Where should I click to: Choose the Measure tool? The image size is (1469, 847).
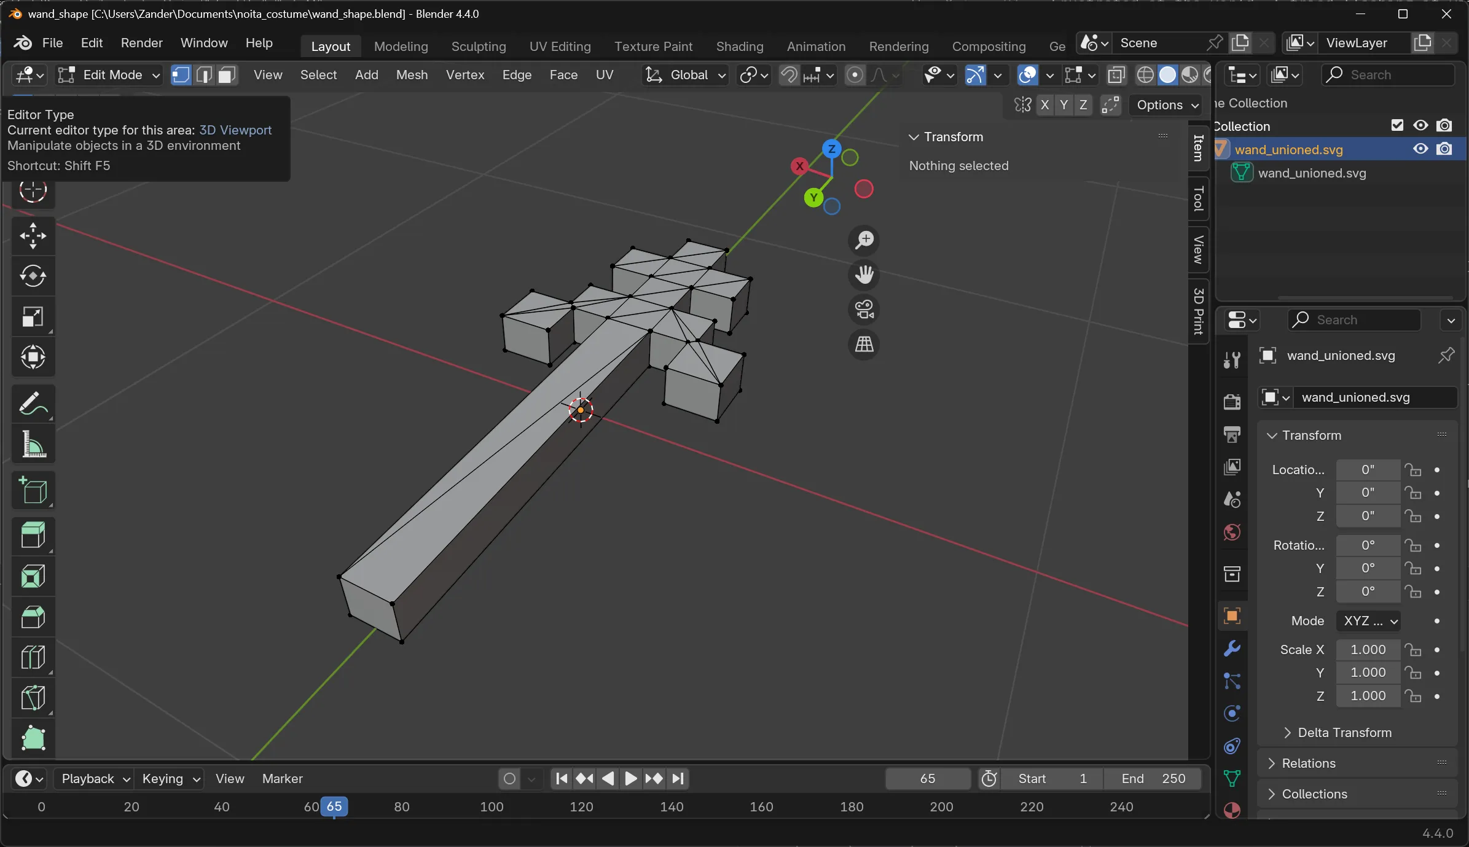click(x=33, y=444)
